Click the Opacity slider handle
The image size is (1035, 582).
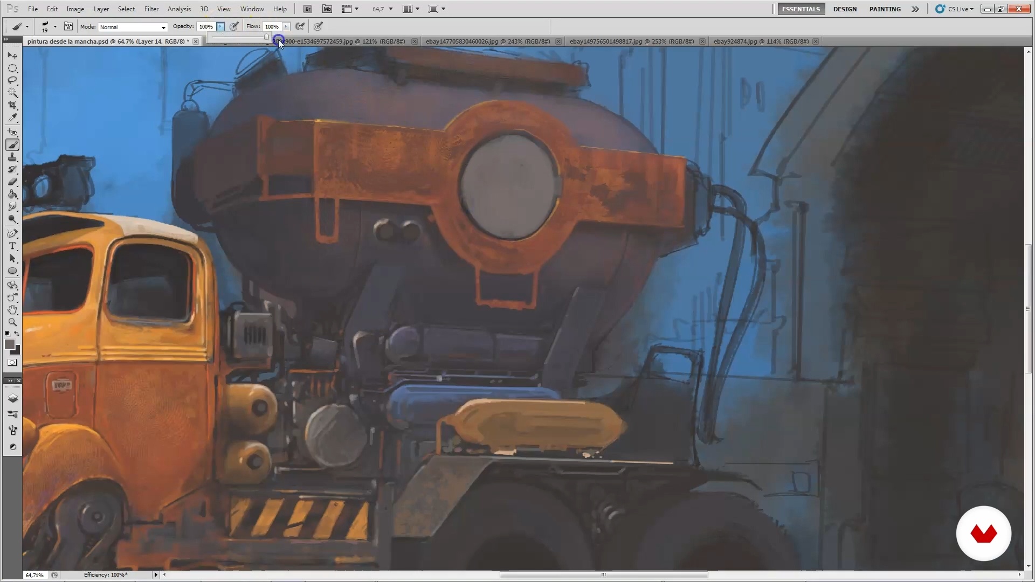[266, 37]
